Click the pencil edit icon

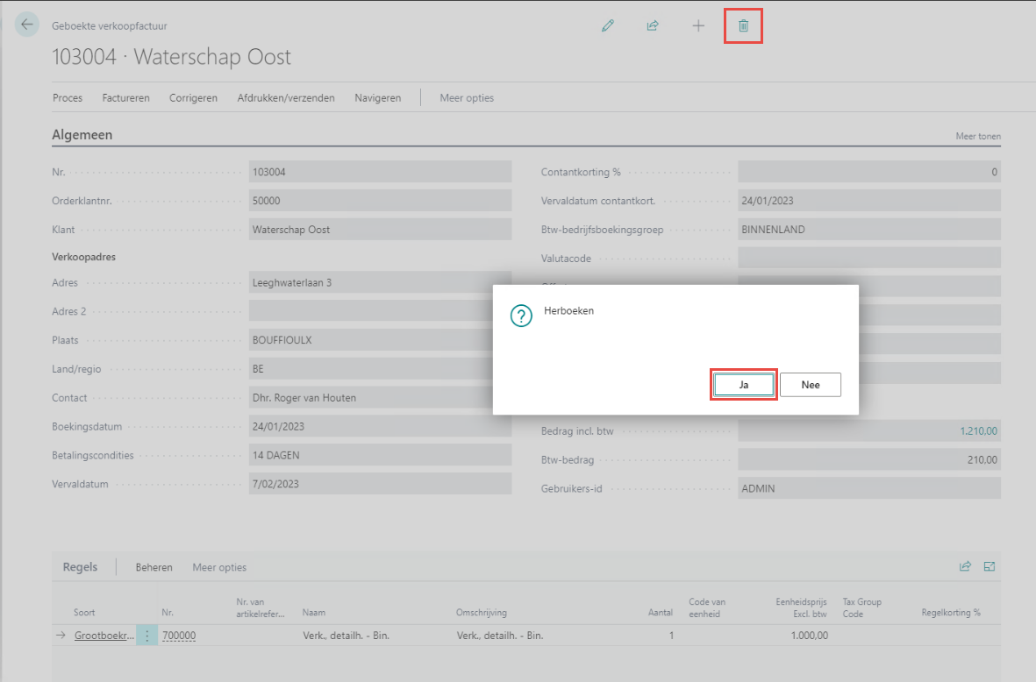point(607,26)
